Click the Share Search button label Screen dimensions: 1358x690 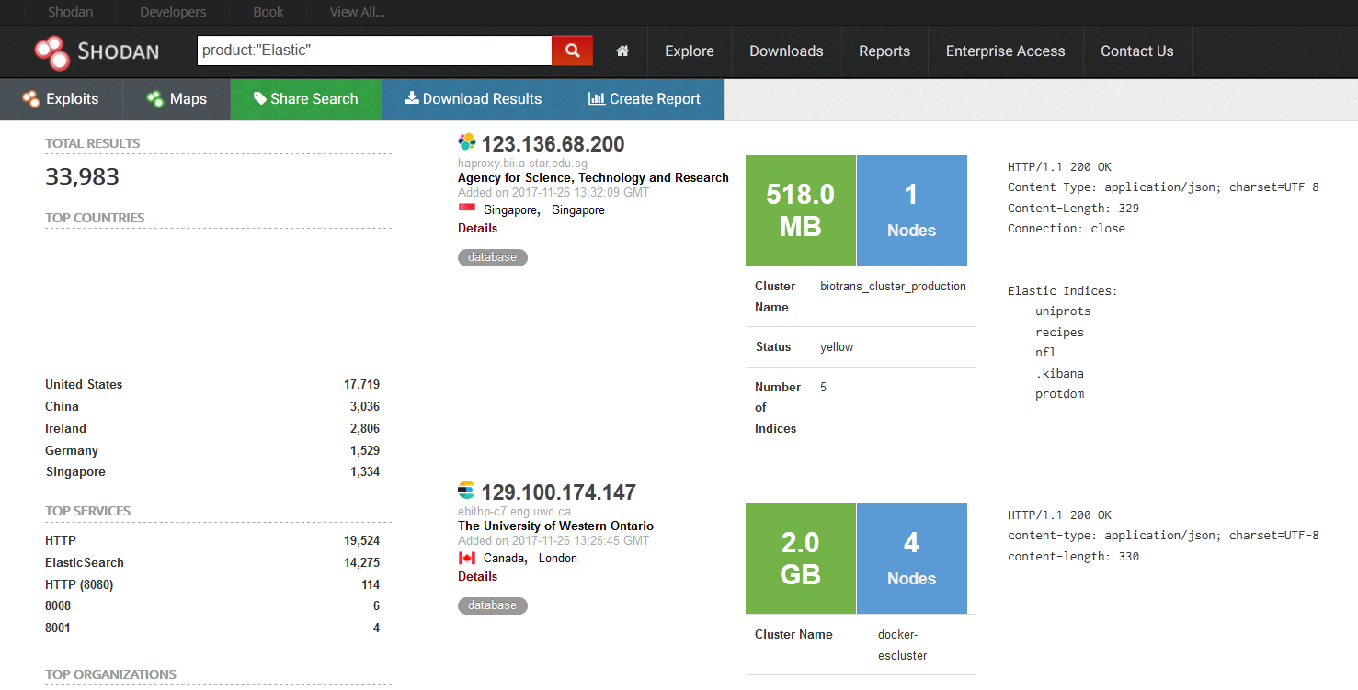[314, 99]
